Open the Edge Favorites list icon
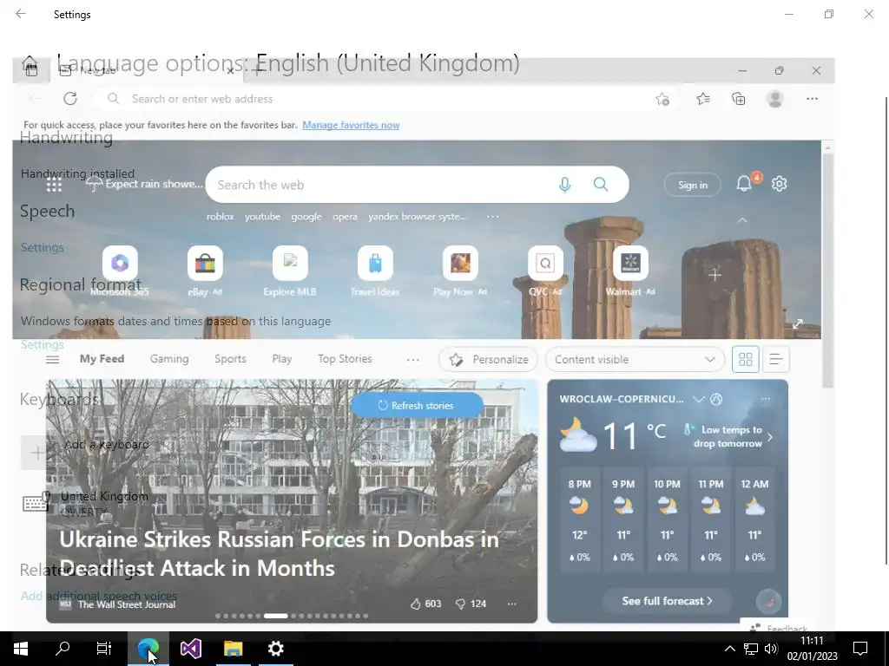This screenshot has width=889, height=666. 703,99
